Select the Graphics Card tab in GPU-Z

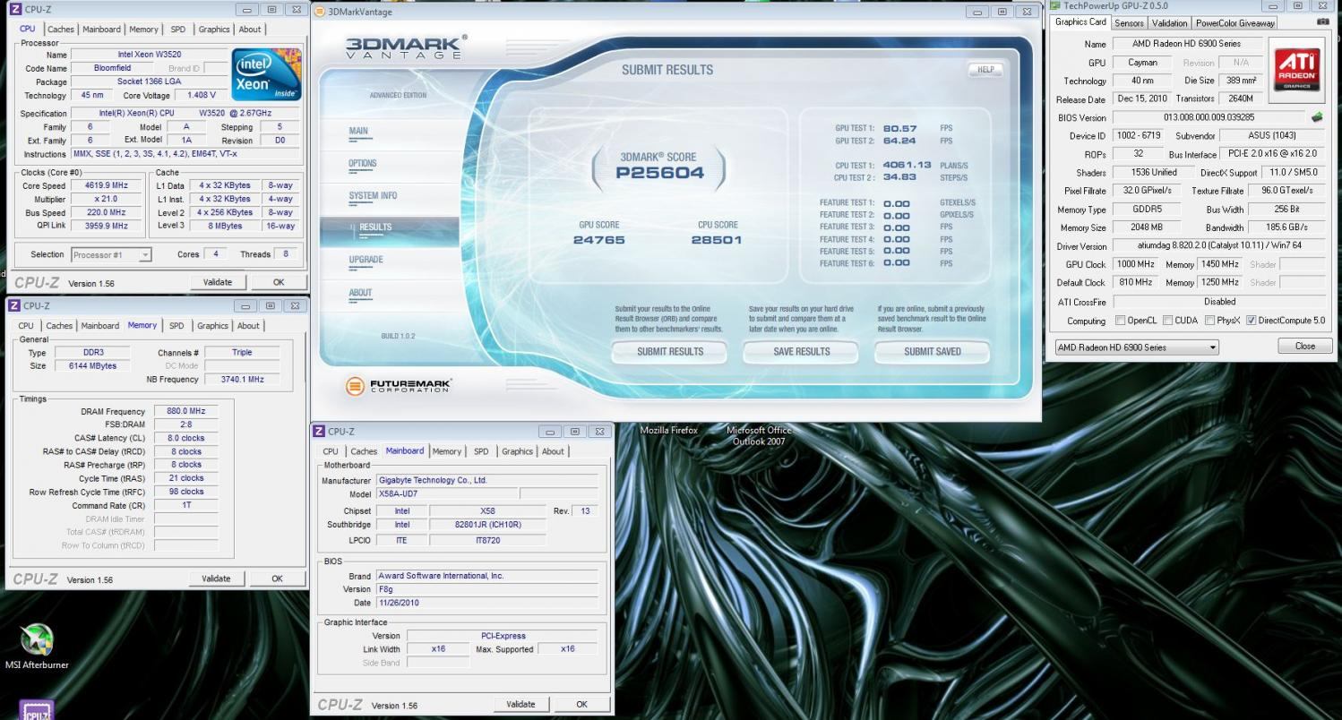1080,22
